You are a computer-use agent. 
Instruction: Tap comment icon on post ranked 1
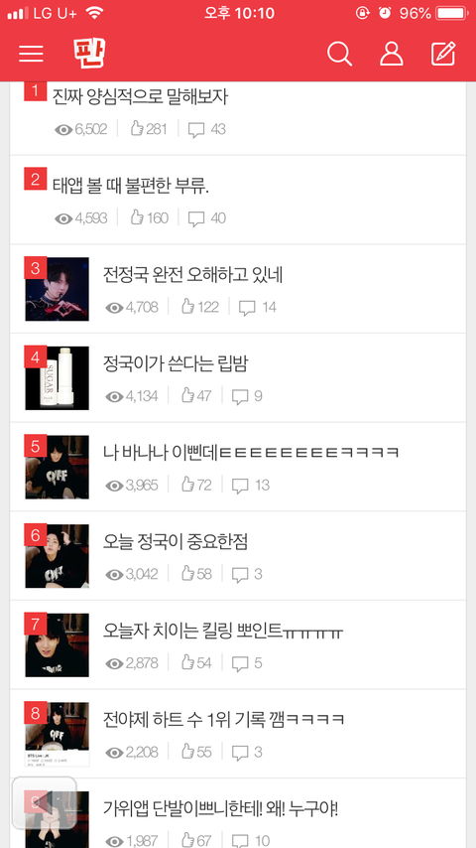196,130
